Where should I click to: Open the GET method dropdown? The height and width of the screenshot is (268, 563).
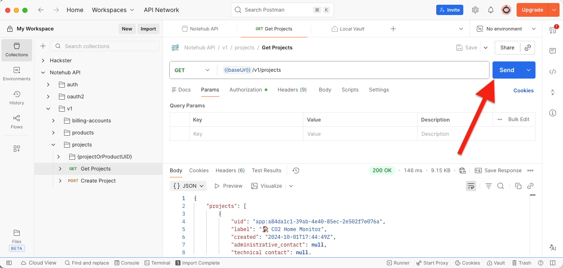tap(193, 70)
